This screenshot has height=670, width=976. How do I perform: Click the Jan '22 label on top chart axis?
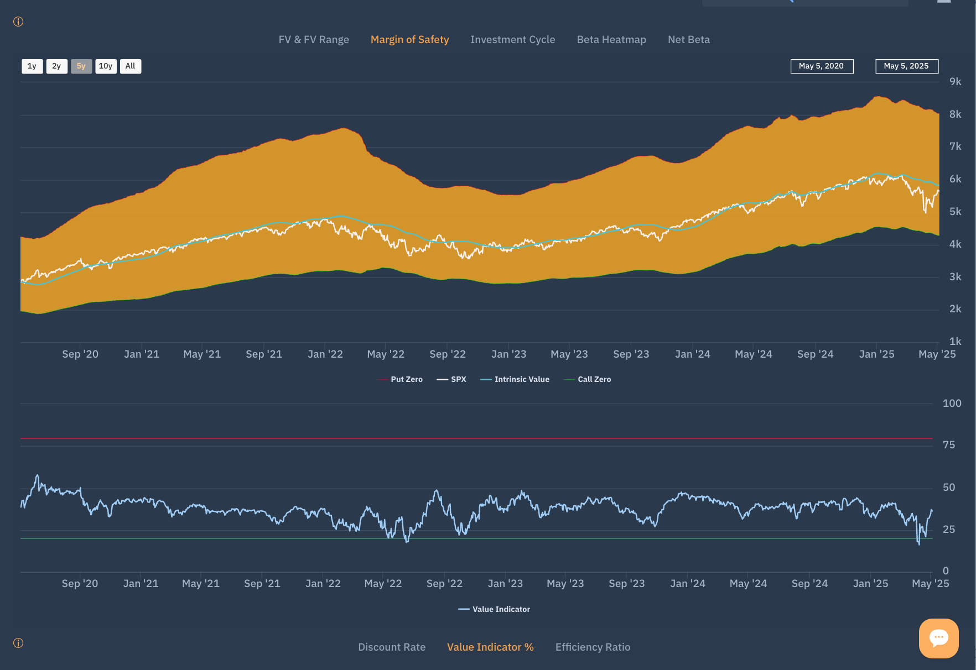[325, 354]
